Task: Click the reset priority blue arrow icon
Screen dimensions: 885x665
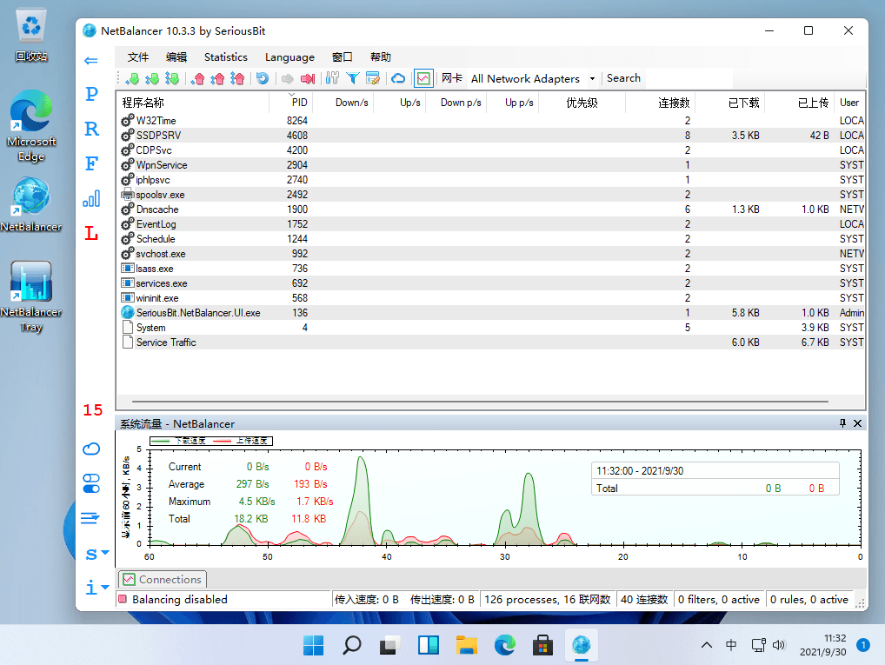Action: coord(262,78)
